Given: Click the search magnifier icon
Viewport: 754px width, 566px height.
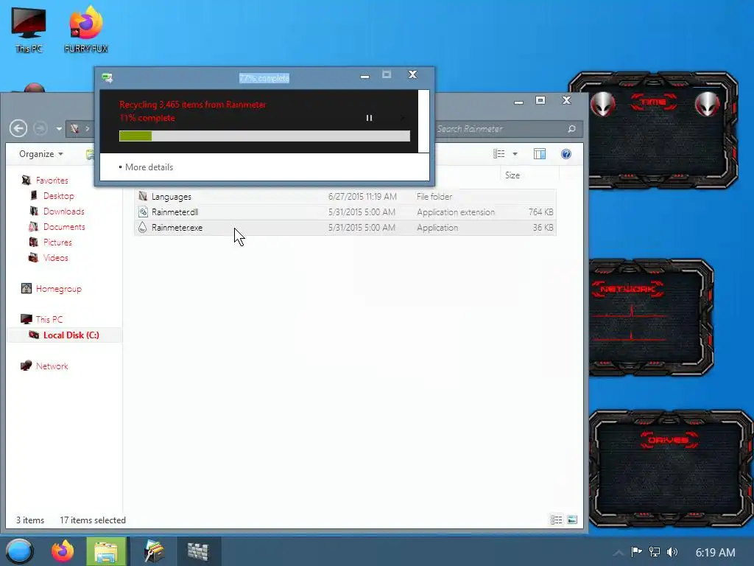Looking at the screenshot, I should [x=571, y=128].
